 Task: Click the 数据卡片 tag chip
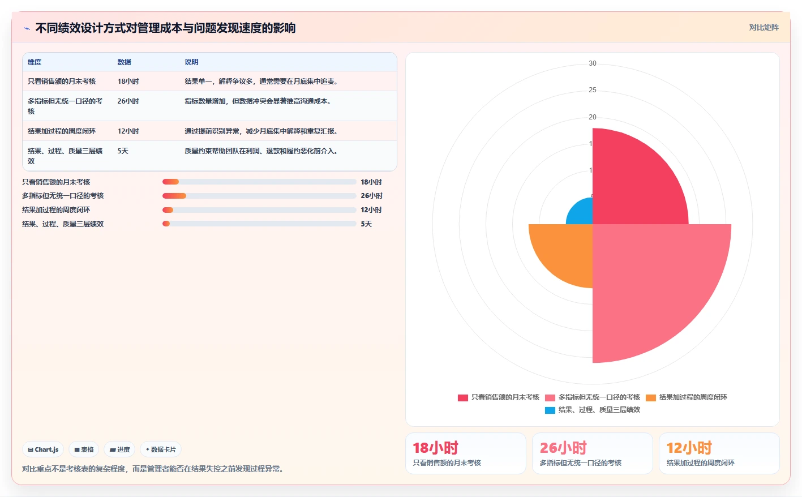[161, 449]
